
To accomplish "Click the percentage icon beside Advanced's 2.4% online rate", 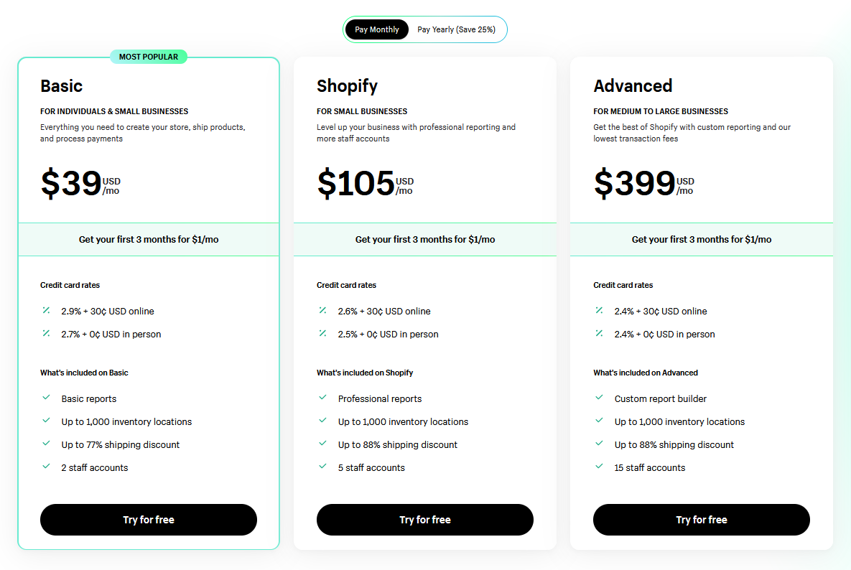I will (x=599, y=310).
